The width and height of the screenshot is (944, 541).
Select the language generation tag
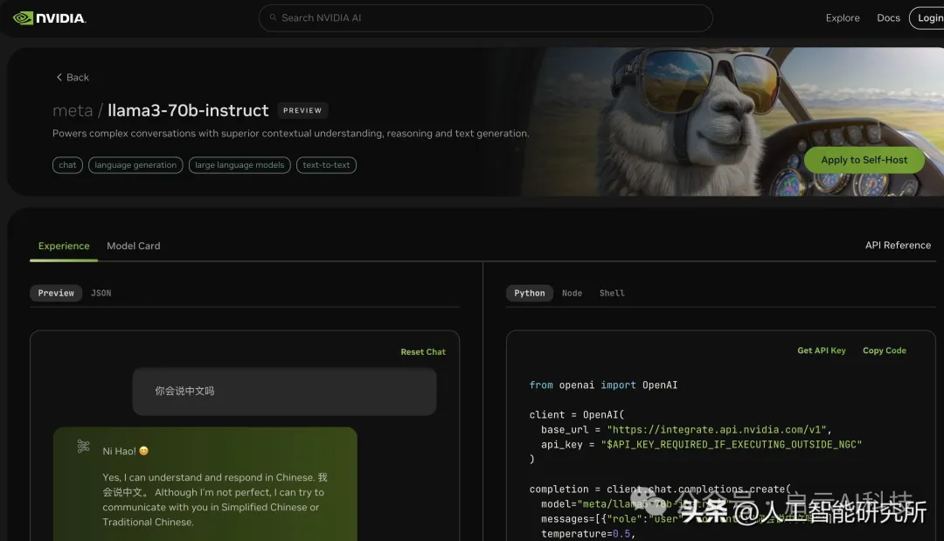(x=135, y=165)
